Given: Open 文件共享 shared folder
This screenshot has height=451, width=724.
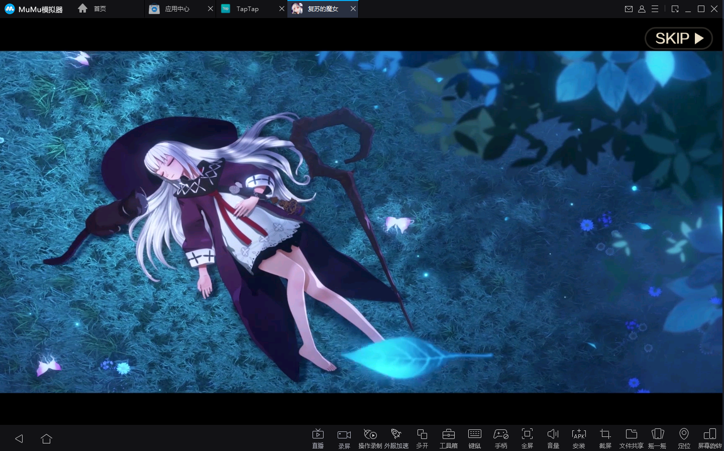Looking at the screenshot, I should point(631,438).
